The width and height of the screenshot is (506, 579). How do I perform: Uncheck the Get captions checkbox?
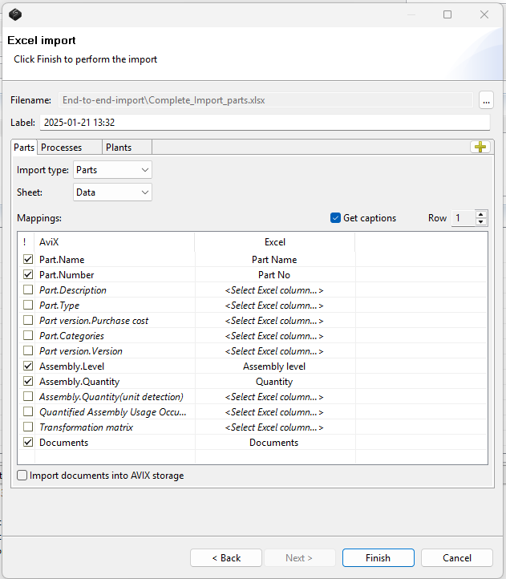tap(336, 218)
